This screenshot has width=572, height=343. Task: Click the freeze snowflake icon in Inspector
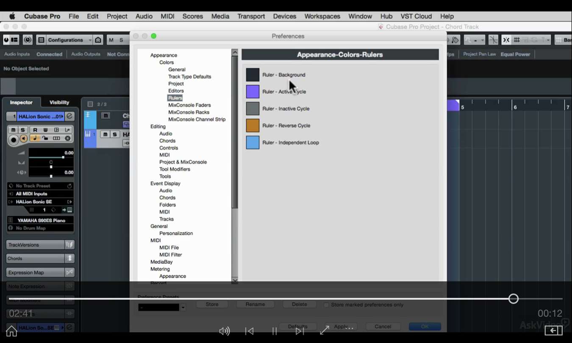(67, 138)
